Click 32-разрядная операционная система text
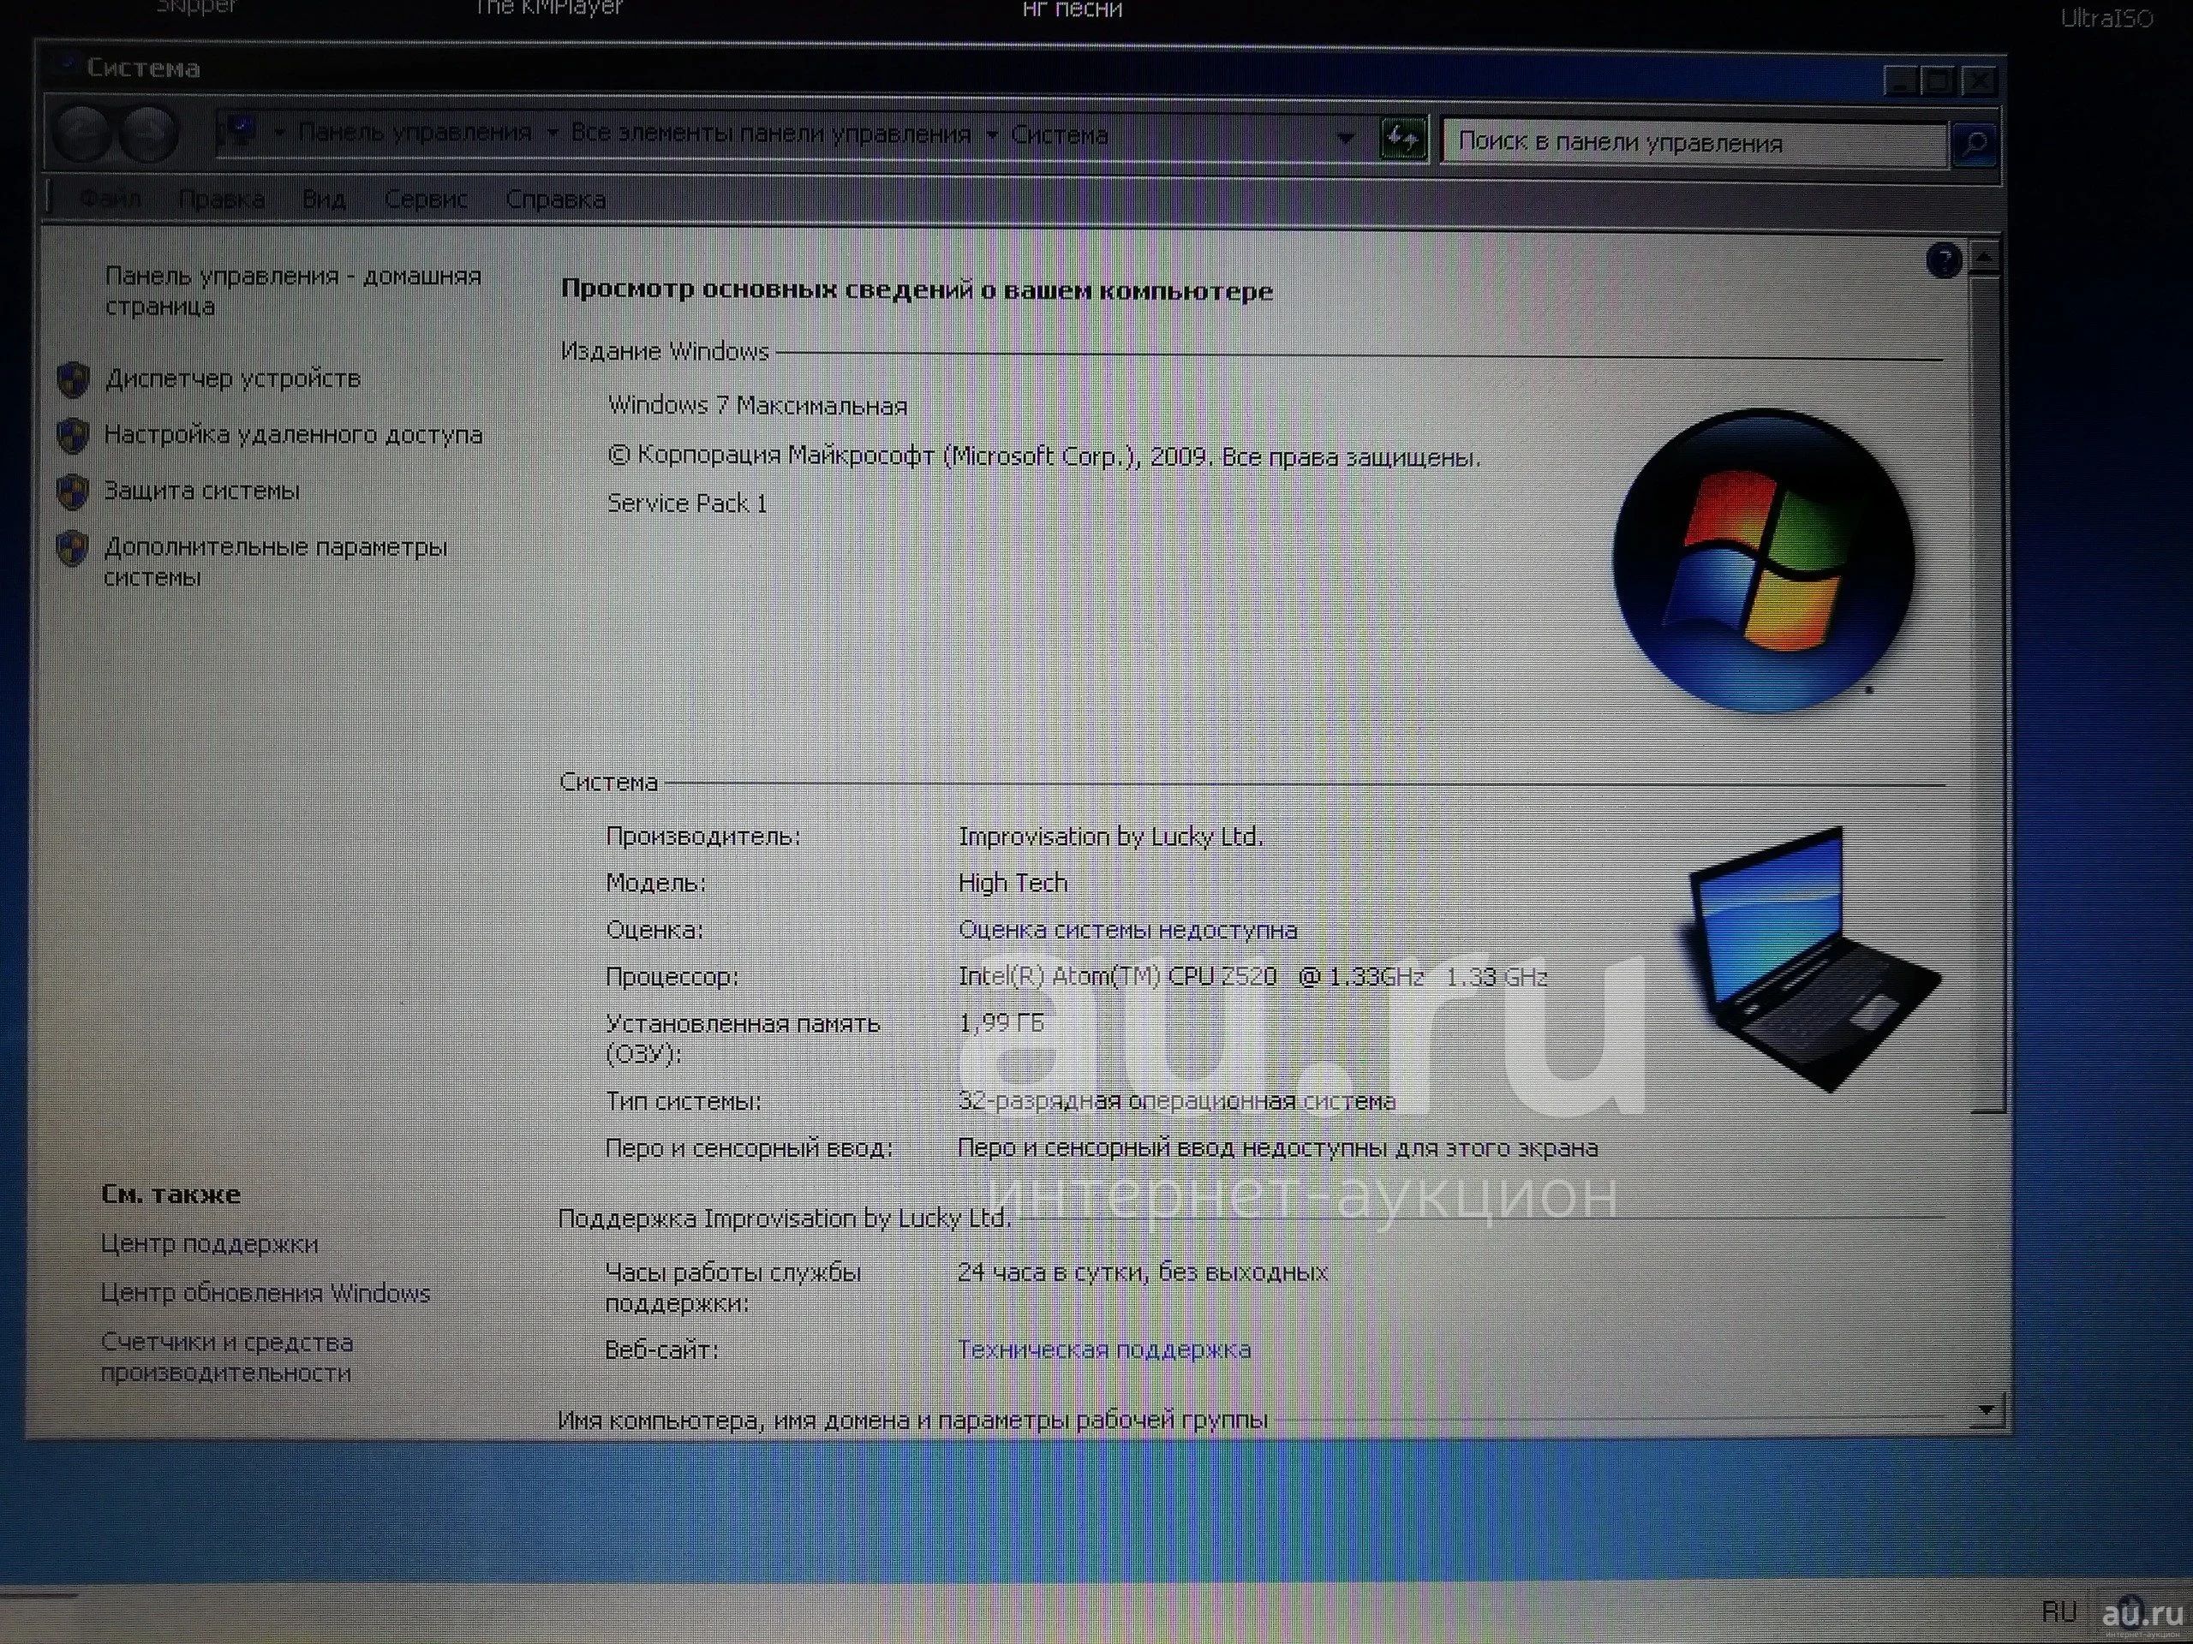The image size is (2193, 1644). (1177, 1101)
